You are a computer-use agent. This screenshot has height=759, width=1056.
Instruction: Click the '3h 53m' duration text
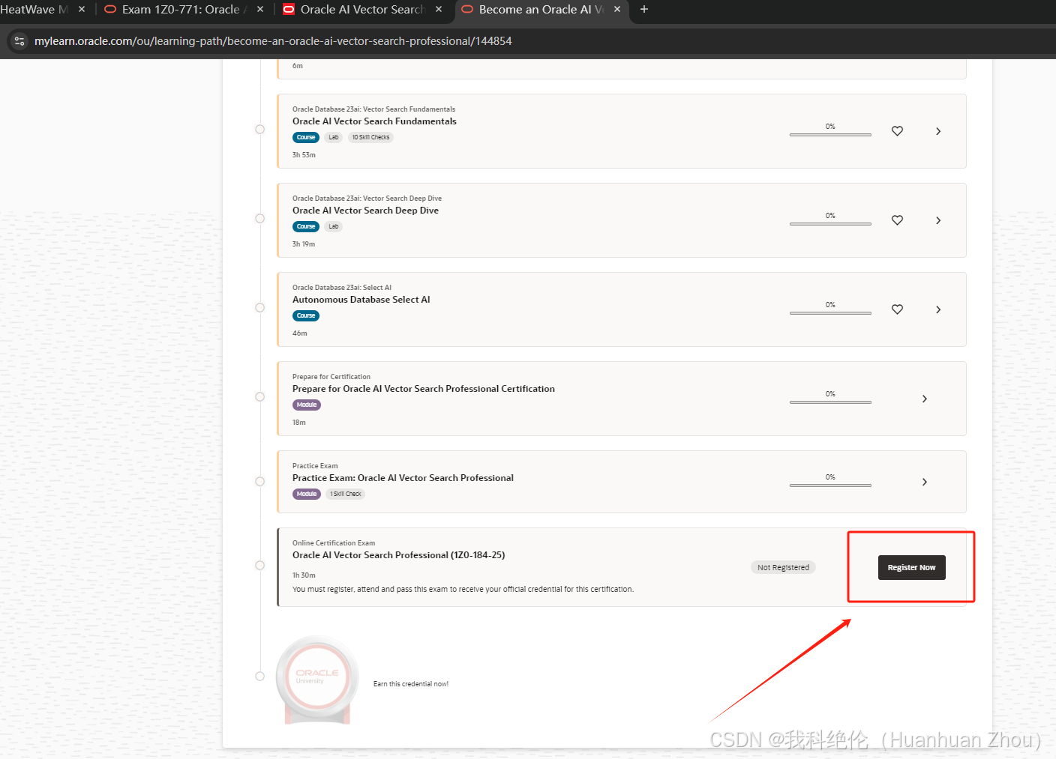(x=304, y=155)
